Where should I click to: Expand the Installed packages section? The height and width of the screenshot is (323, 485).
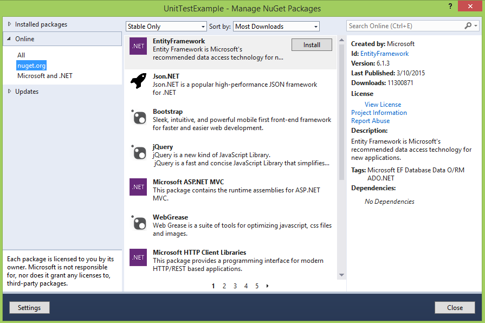tap(9, 24)
